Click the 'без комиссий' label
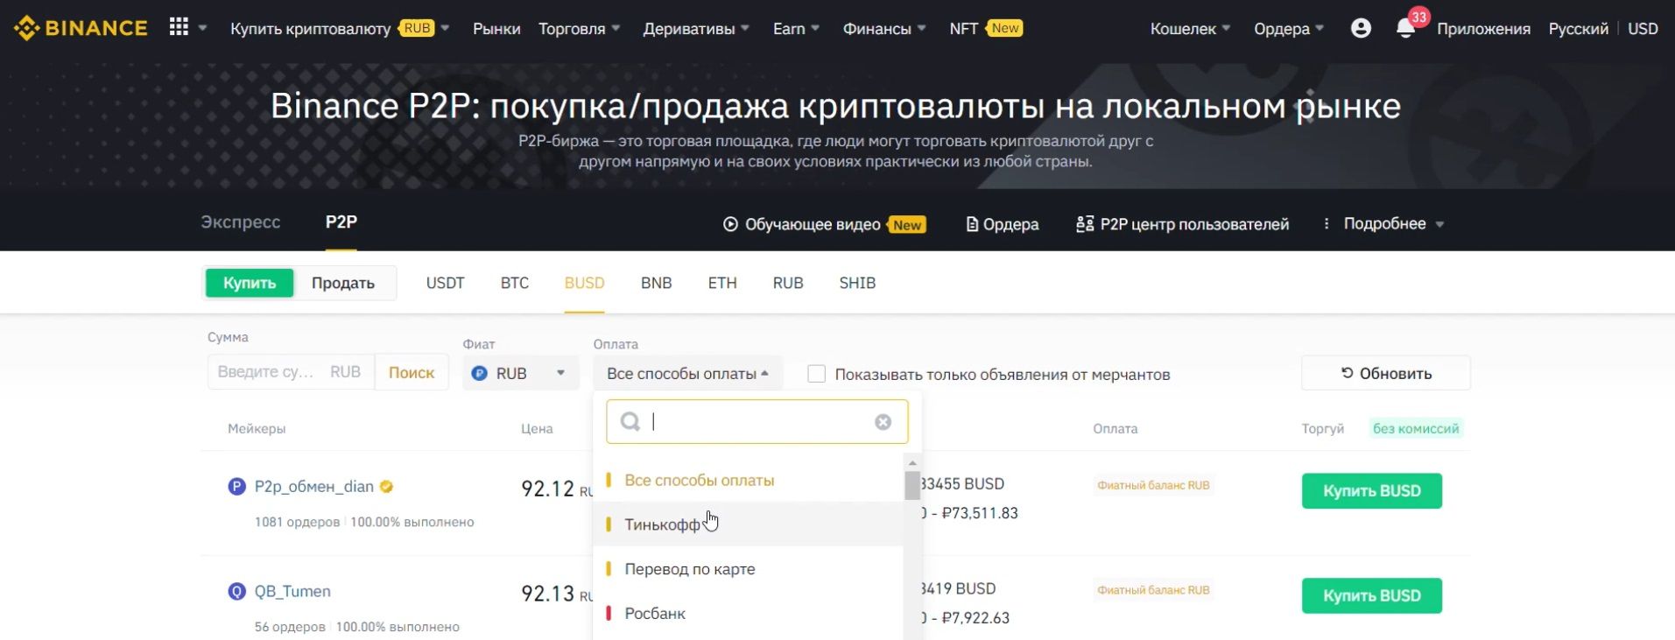Screen dimensions: 1675x640 click(x=1416, y=428)
